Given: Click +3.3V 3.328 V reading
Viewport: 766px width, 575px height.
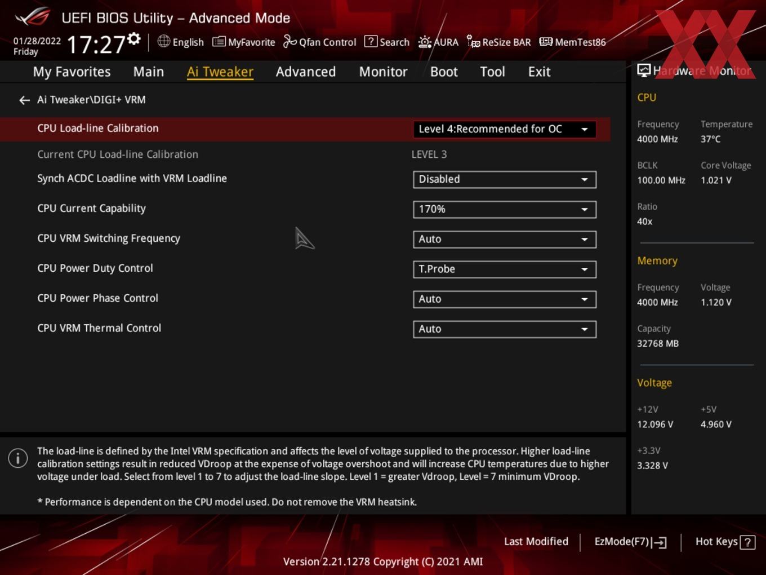Looking at the screenshot, I should click(652, 466).
